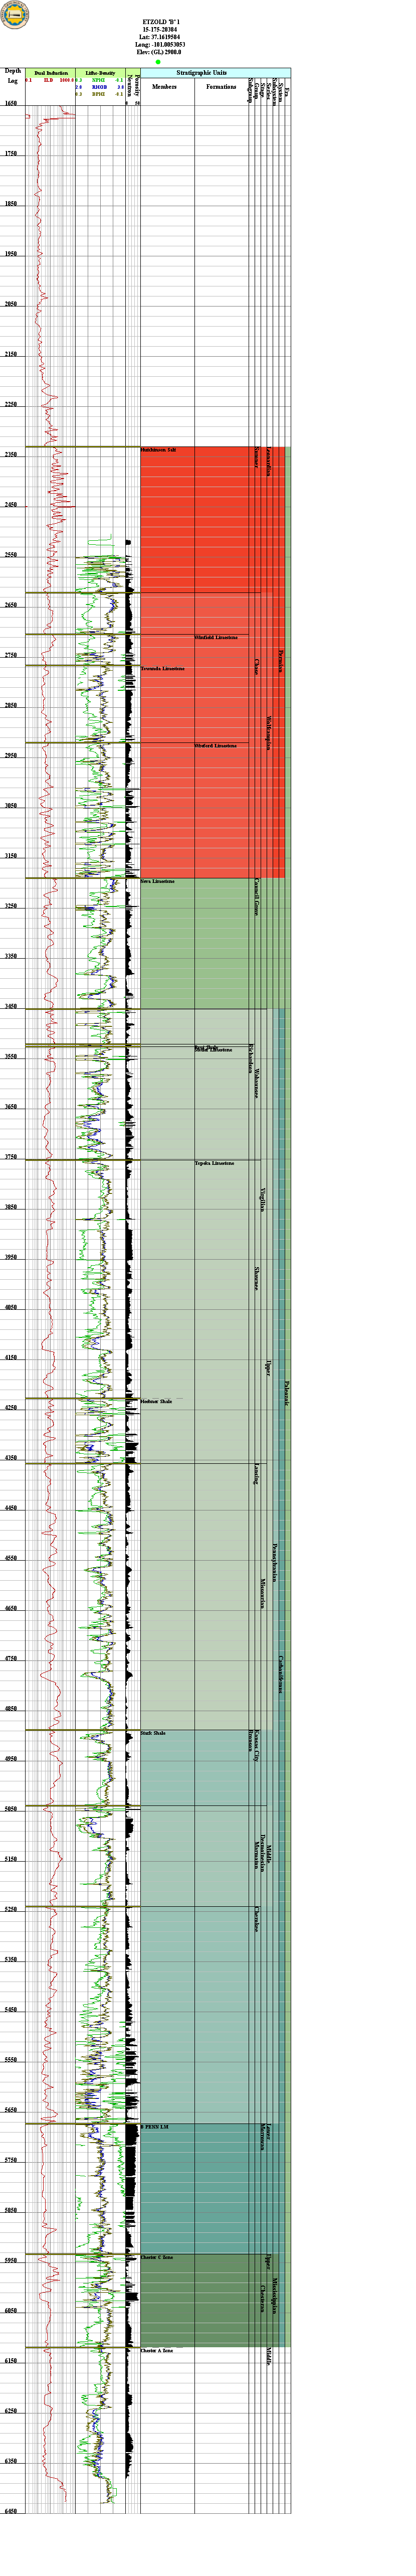Click the Lat: 37.1619584 text
The image size is (416, 2576).
coord(161,38)
